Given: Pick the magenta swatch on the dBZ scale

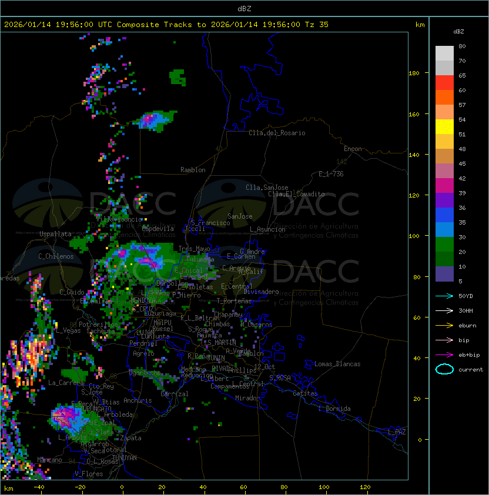Looking at the screenshot, I should 444,186.
